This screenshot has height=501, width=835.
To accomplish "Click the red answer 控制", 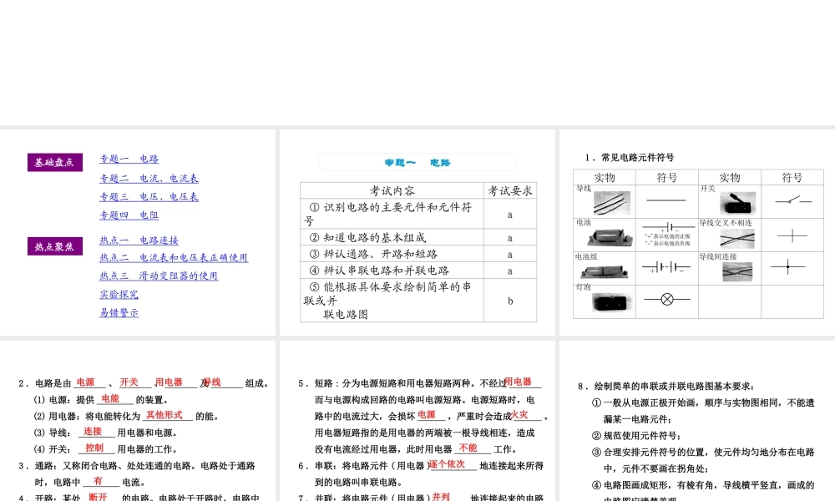I will [94, 448].
